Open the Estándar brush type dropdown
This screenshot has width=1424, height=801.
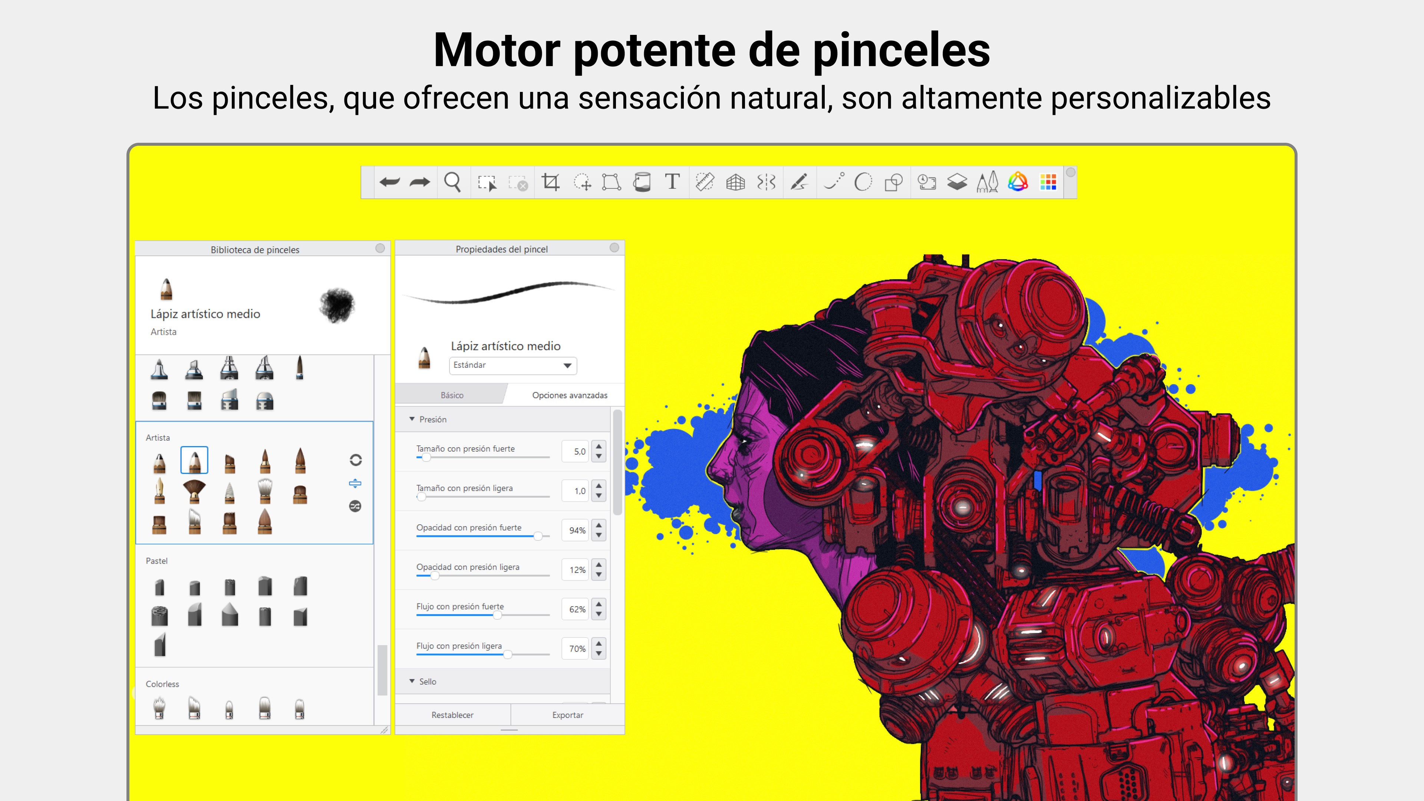[x=513, y=365]
